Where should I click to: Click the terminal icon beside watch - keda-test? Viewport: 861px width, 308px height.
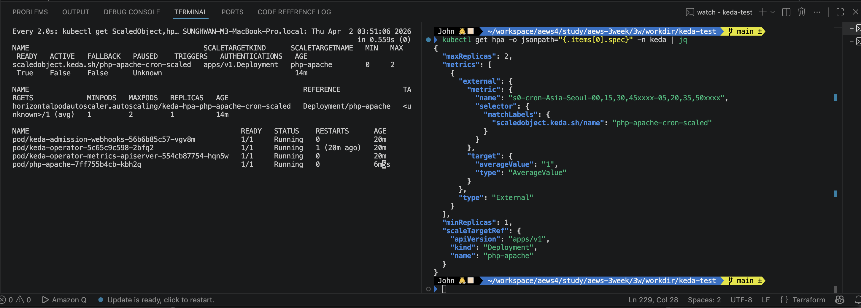tap(690, 12)
